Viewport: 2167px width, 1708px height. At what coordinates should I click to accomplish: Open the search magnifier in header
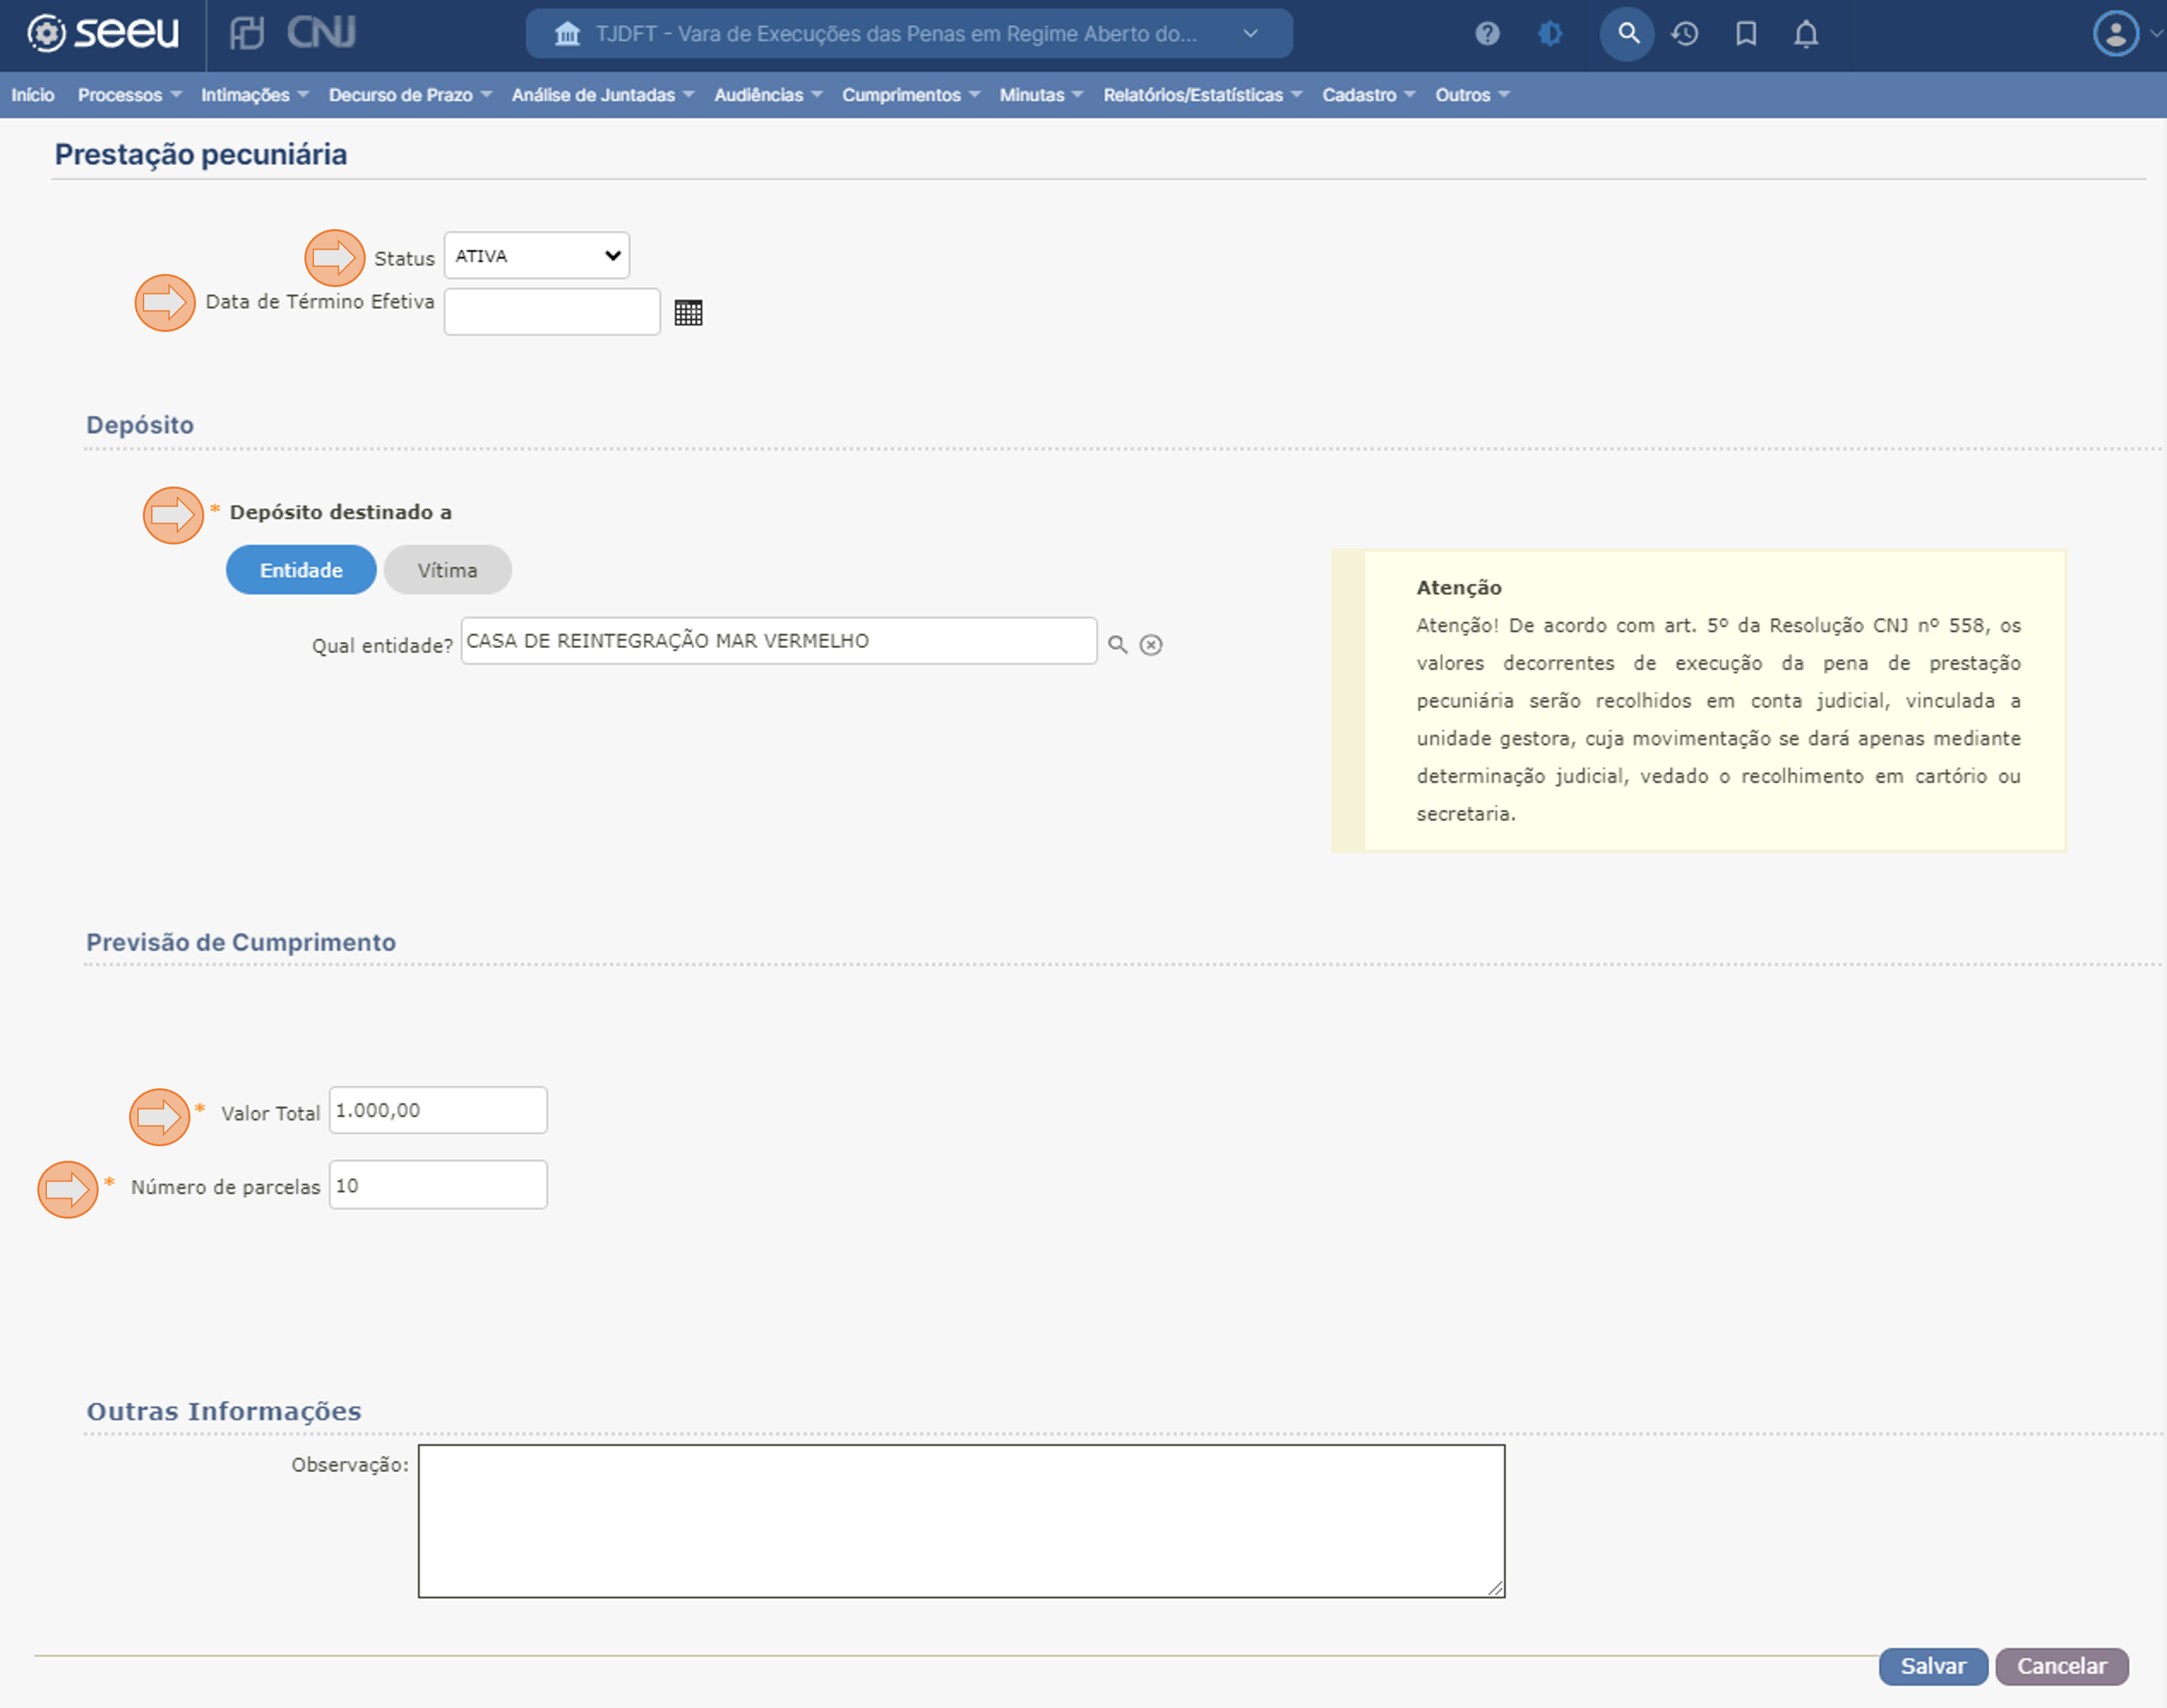click(x=1628, y=34)
